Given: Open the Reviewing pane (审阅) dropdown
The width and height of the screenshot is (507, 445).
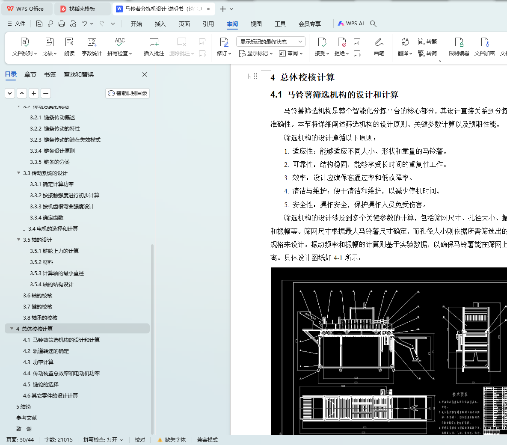Looking at the screenshot, I should coord(291,53).
